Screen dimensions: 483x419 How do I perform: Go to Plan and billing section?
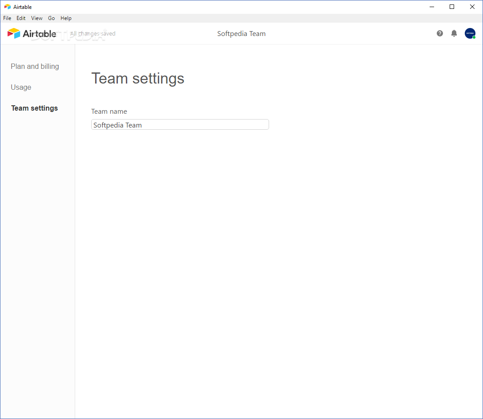click(35, 67)
